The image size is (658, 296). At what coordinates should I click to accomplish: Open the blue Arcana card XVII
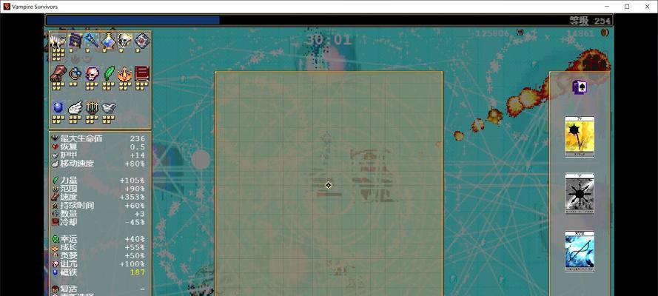pos(580,251)
